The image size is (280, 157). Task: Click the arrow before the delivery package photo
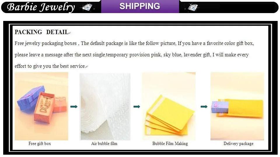click(x=204, y=107)
